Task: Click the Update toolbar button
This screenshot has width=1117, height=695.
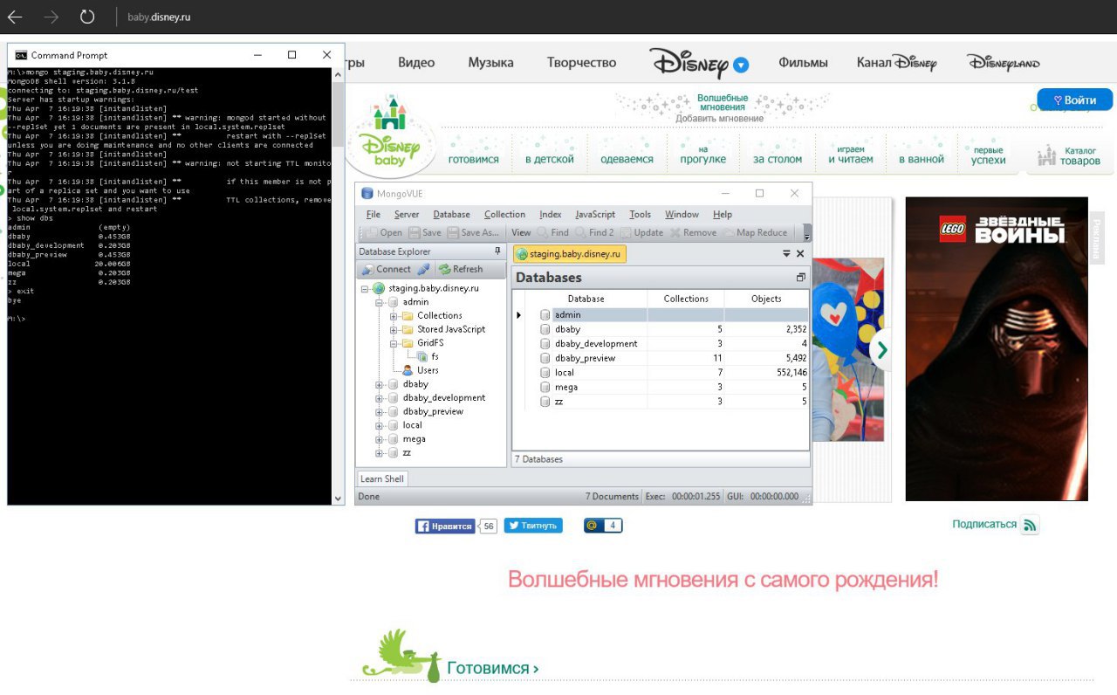Action: point(642,233)
